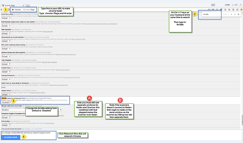Jump to next find result arrow
The height and width of the screenshot is (143, 243).
click(235, 14)
